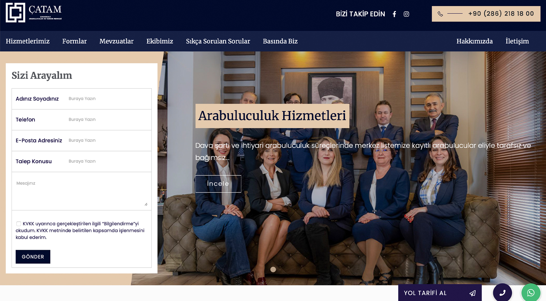Click the Sizi Arayalım form heading

tap(42, 76)
